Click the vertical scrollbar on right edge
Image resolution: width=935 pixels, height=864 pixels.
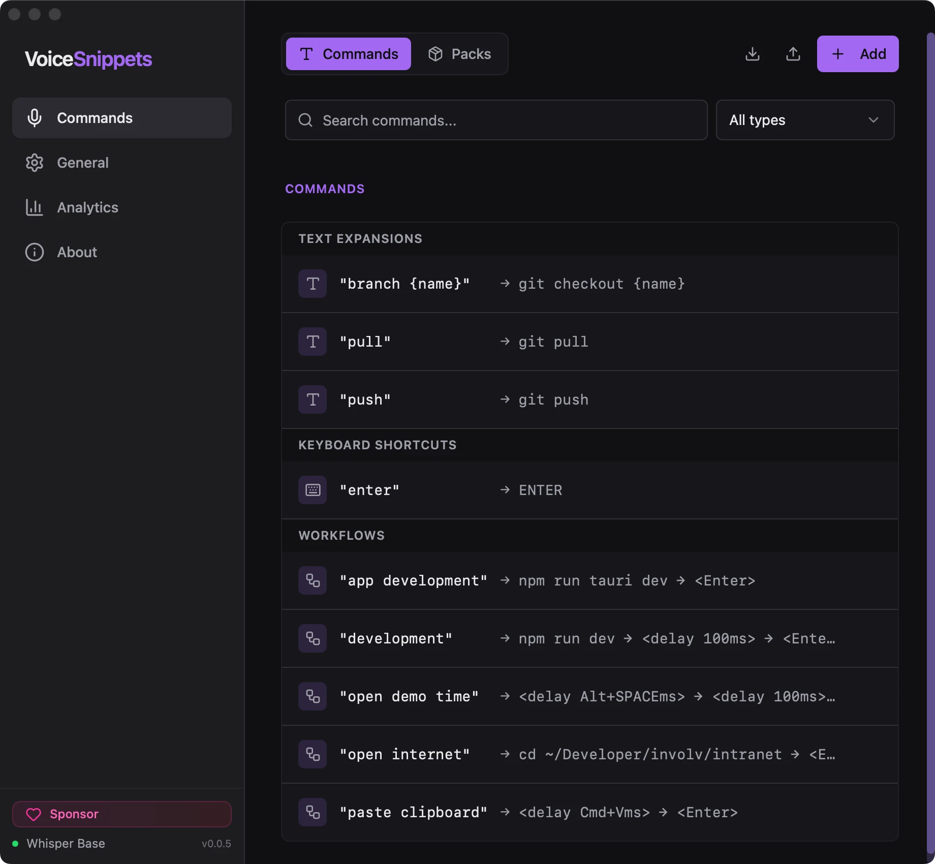coord(930,442)
